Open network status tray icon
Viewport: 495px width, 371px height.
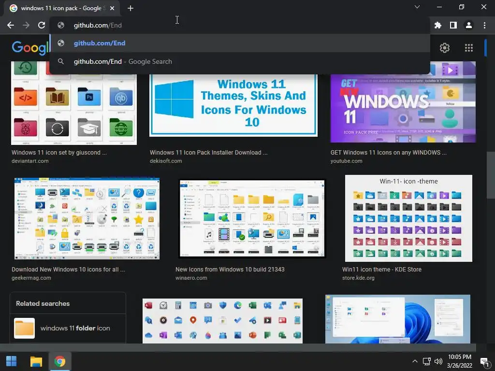tap(426, 361)
